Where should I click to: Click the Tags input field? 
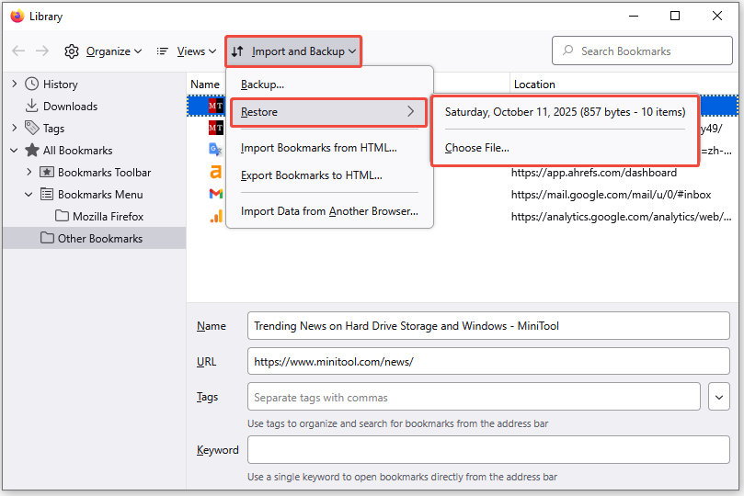[x=474, y=397]
